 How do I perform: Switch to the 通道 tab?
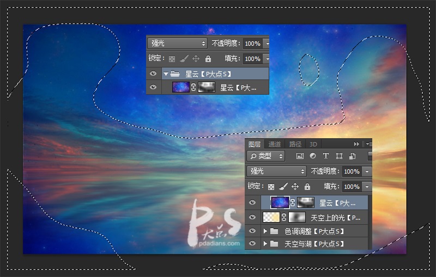[275, 144]
